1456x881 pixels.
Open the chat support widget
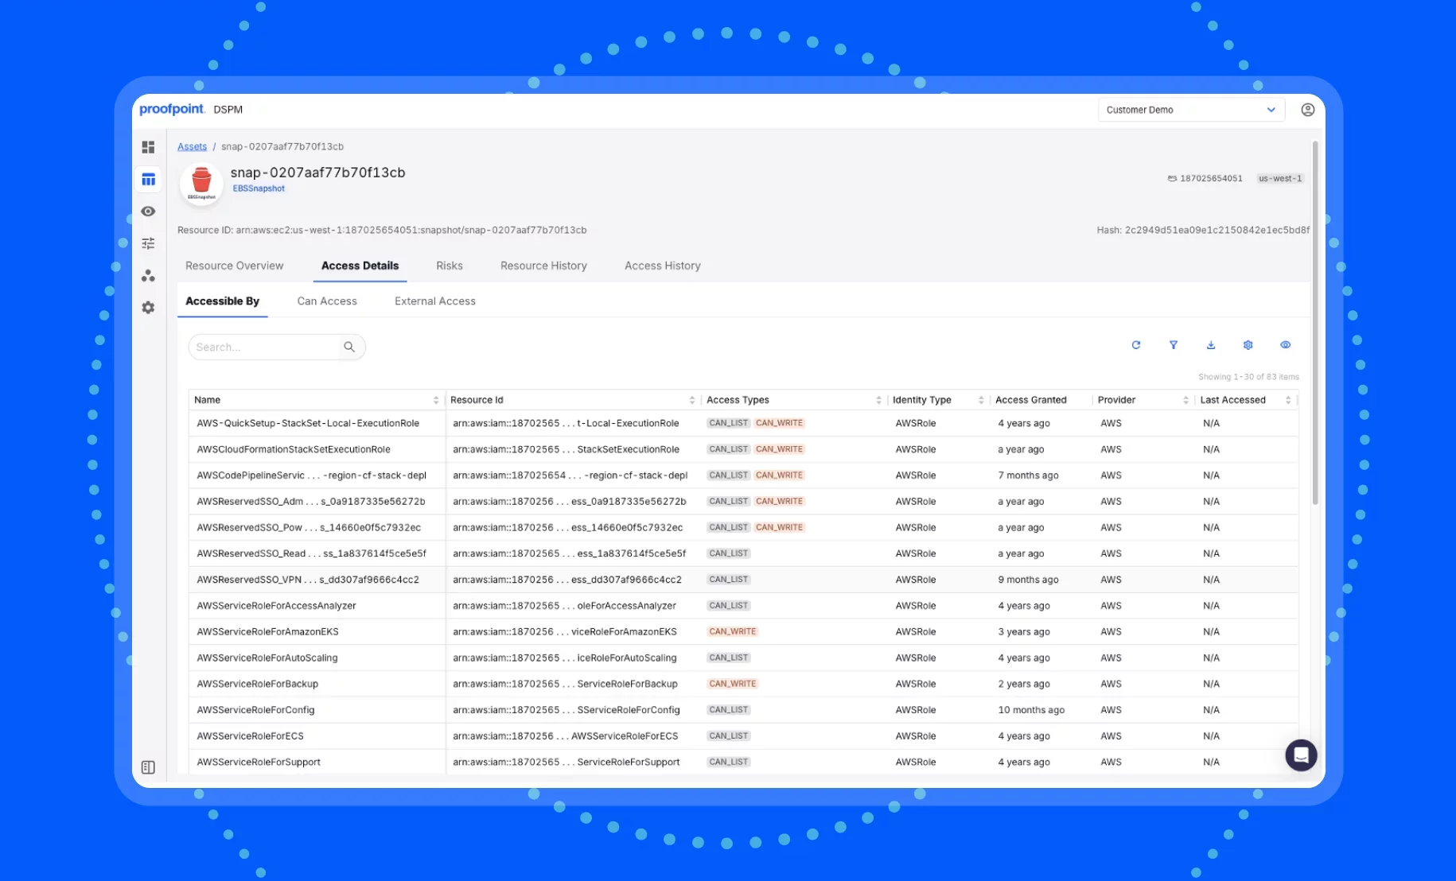1300,755
